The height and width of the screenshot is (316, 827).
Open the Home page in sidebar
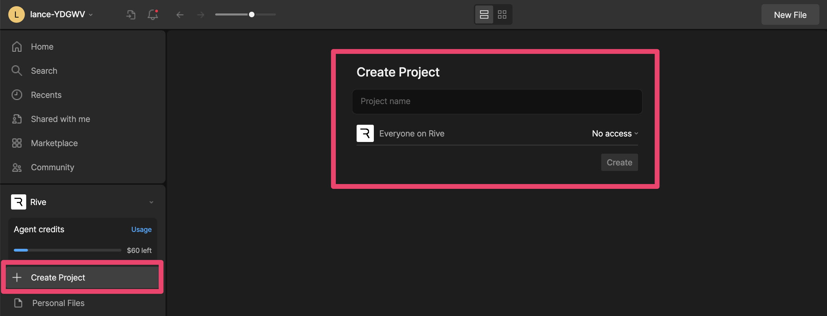point(83,47)
